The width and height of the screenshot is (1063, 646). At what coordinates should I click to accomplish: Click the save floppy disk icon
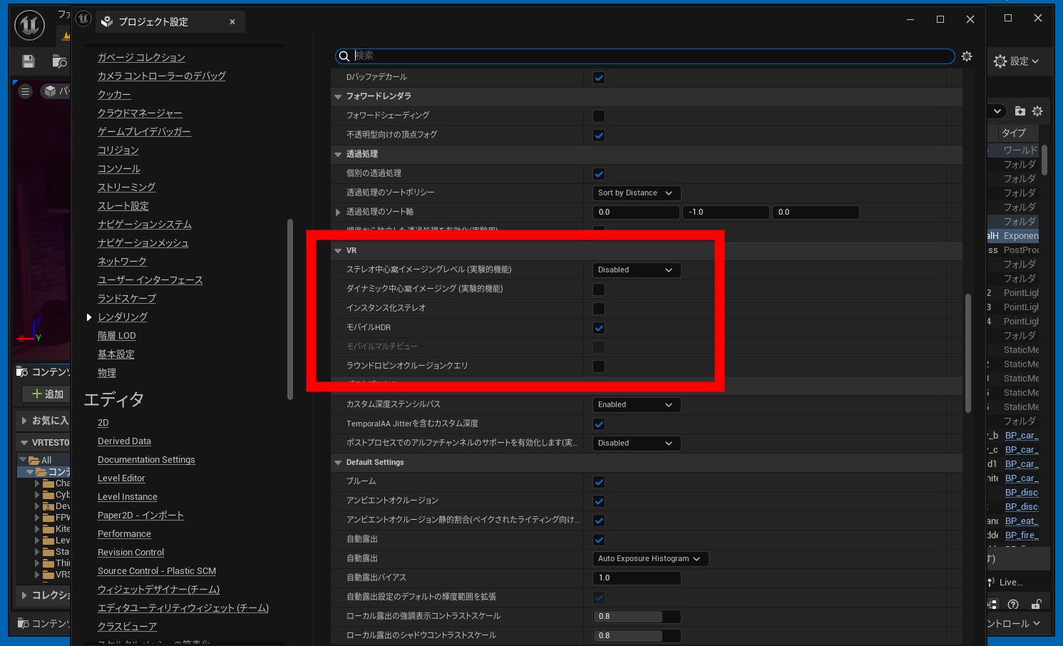point(29,62)
